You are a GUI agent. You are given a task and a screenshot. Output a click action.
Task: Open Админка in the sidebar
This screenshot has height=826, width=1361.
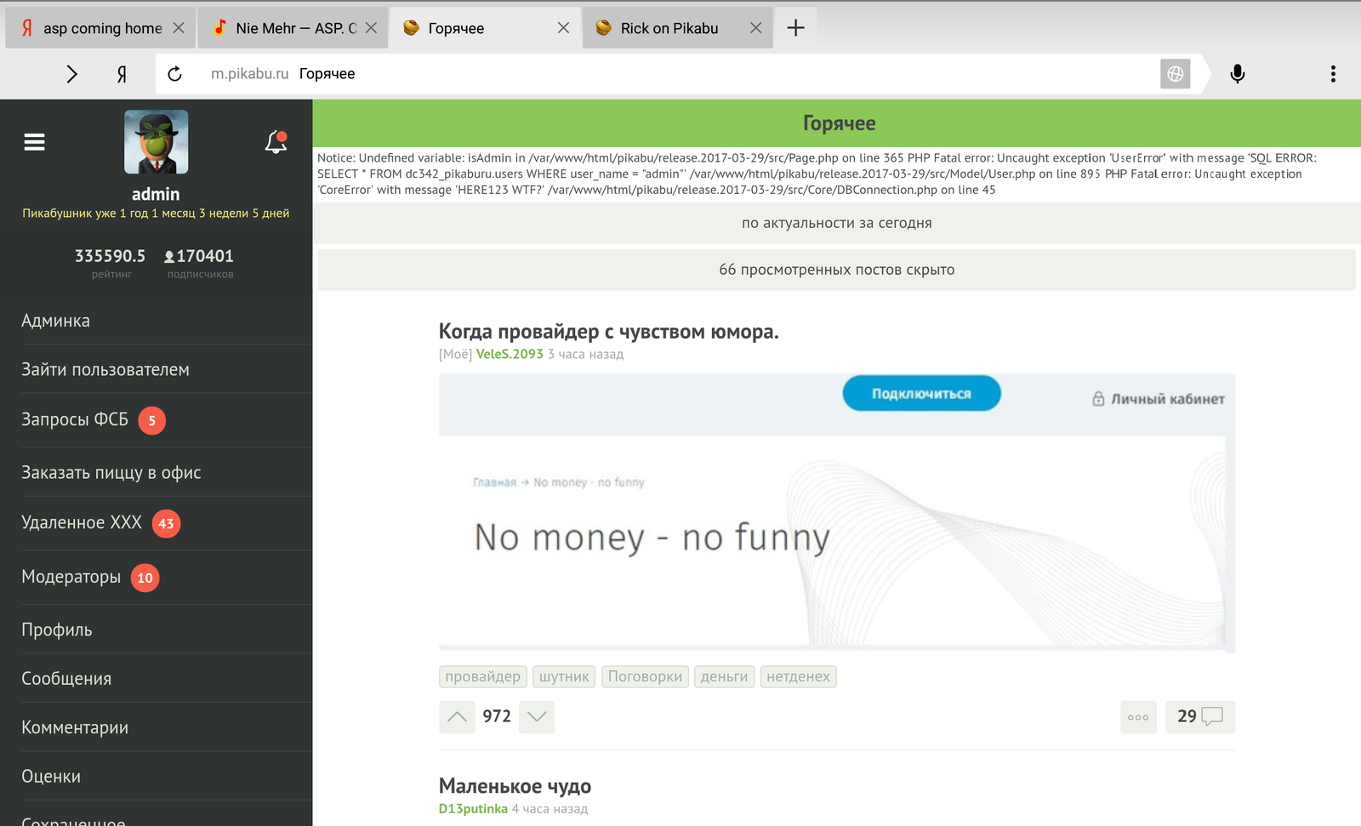click(x=56, y=321)
